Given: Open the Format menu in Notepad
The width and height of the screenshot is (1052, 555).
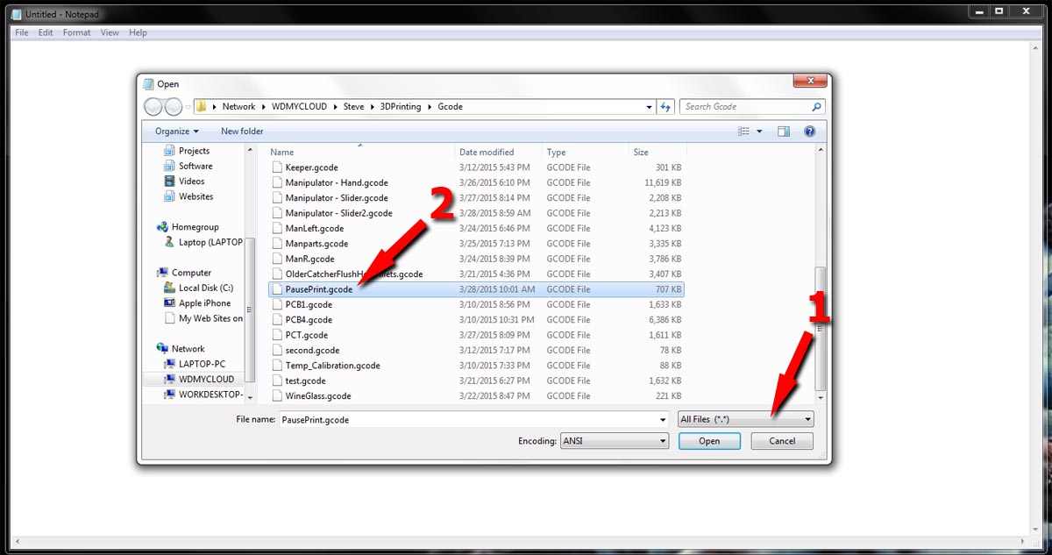Looking at the screenshot, I should point(76,32).
